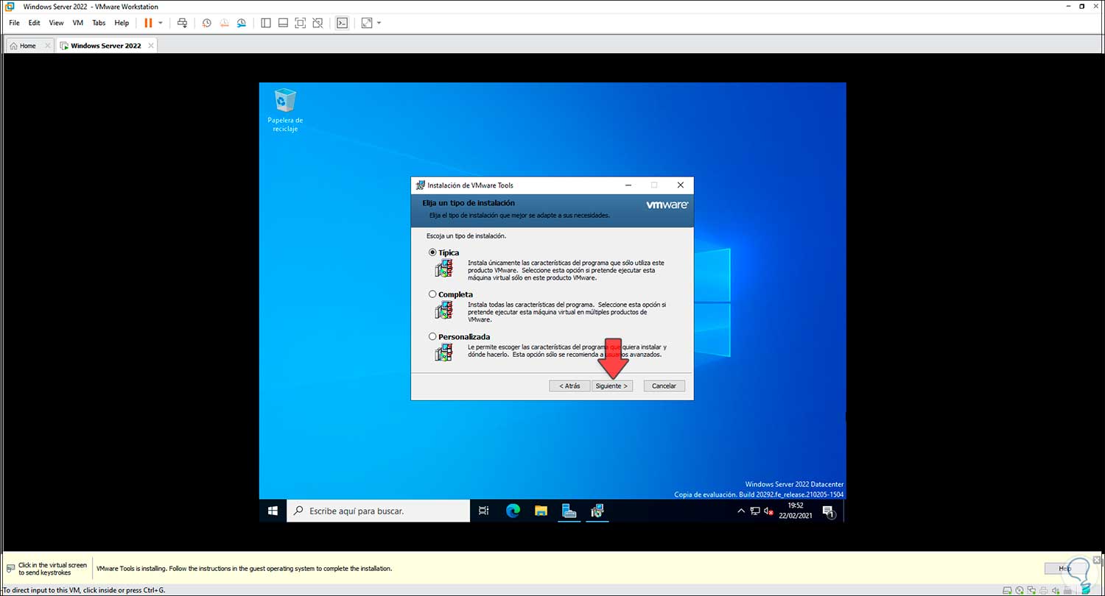Launch Microsoft Edge from the guest taskbar
This screenshot has width=1105, height=596.
[x=513, y=511]
